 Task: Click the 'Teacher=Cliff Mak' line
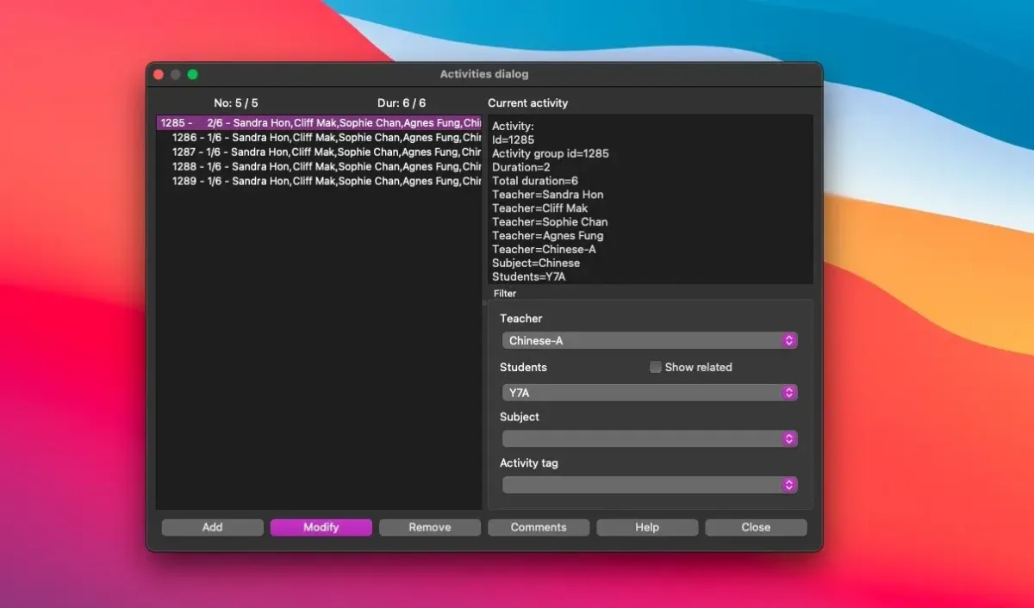pos(540,208)
